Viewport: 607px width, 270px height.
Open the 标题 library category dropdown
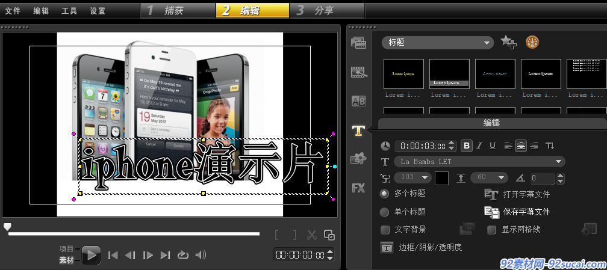click(438, 43)
